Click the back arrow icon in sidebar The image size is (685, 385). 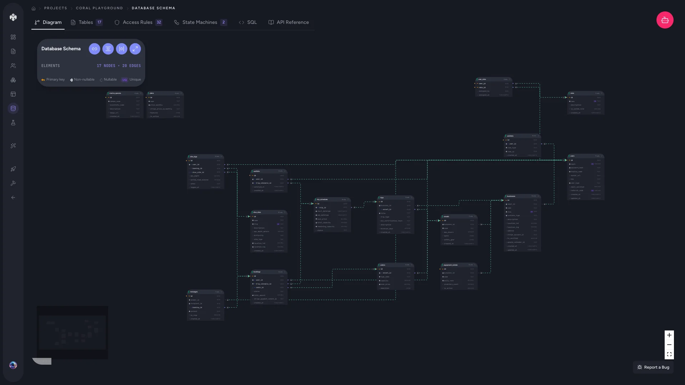[x=13, y=197]
